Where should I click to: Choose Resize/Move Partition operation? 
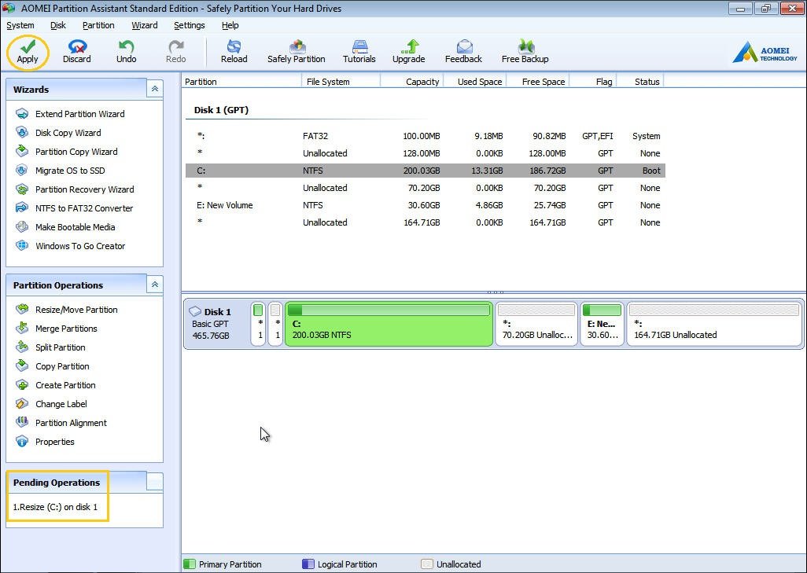tap(67, 310)
